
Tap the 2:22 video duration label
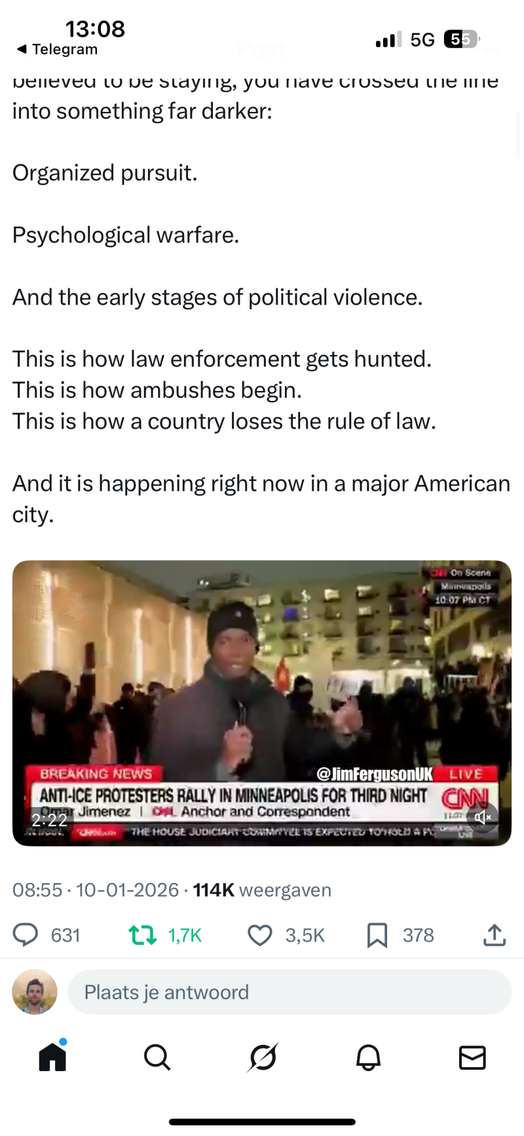[x=50, y=820]
